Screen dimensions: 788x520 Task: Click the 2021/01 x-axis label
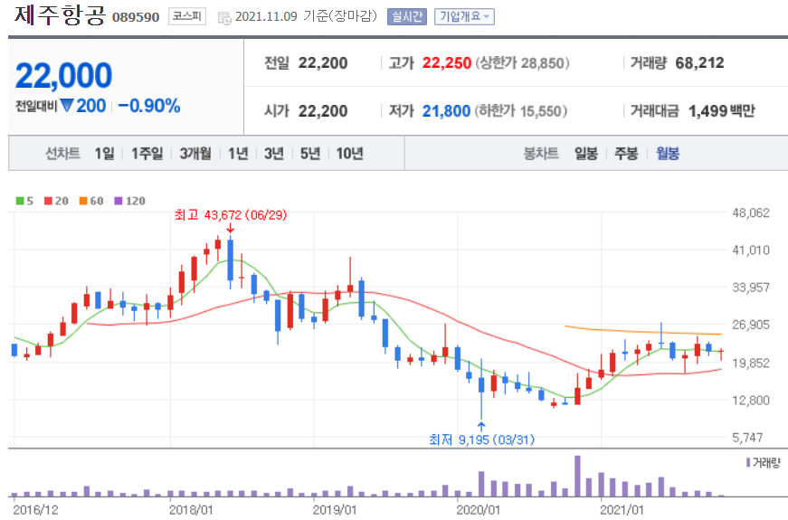(x=622, y=510)
